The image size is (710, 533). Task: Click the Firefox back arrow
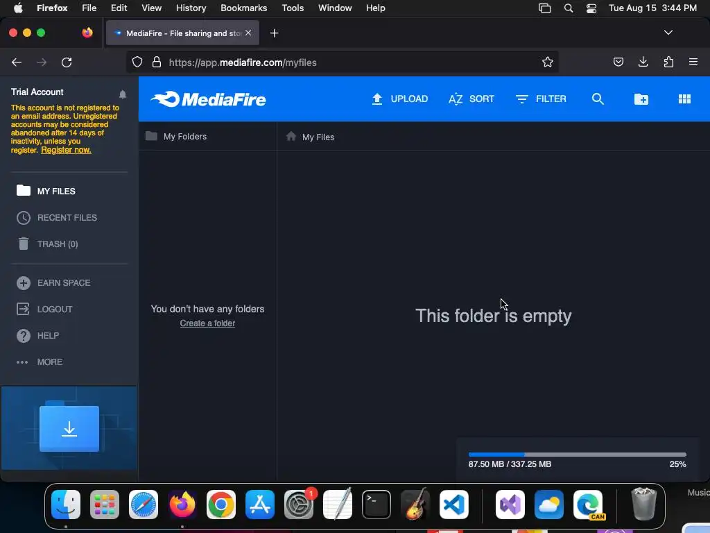tap(17, 62)
